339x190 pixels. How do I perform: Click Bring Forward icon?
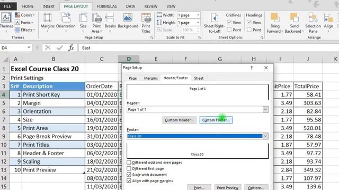[x=275, y=17]
